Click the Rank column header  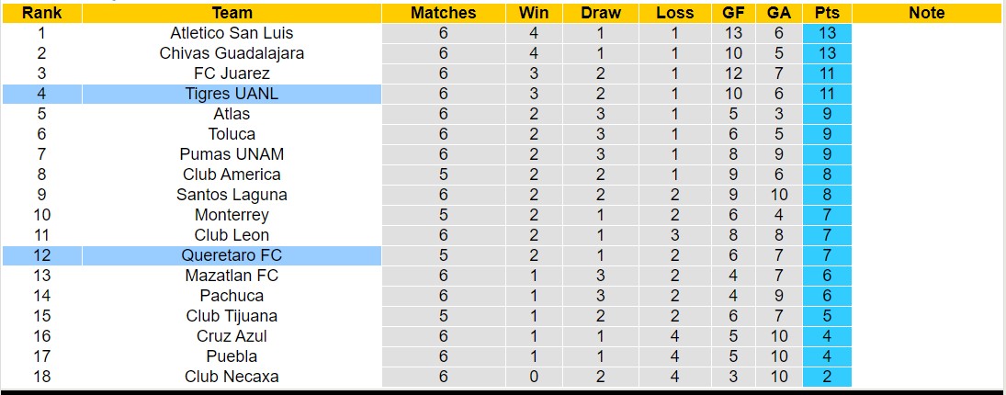[x=41, y=13]
